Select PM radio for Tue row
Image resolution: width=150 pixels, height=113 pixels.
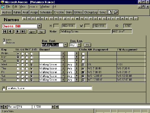pos(27,61)
